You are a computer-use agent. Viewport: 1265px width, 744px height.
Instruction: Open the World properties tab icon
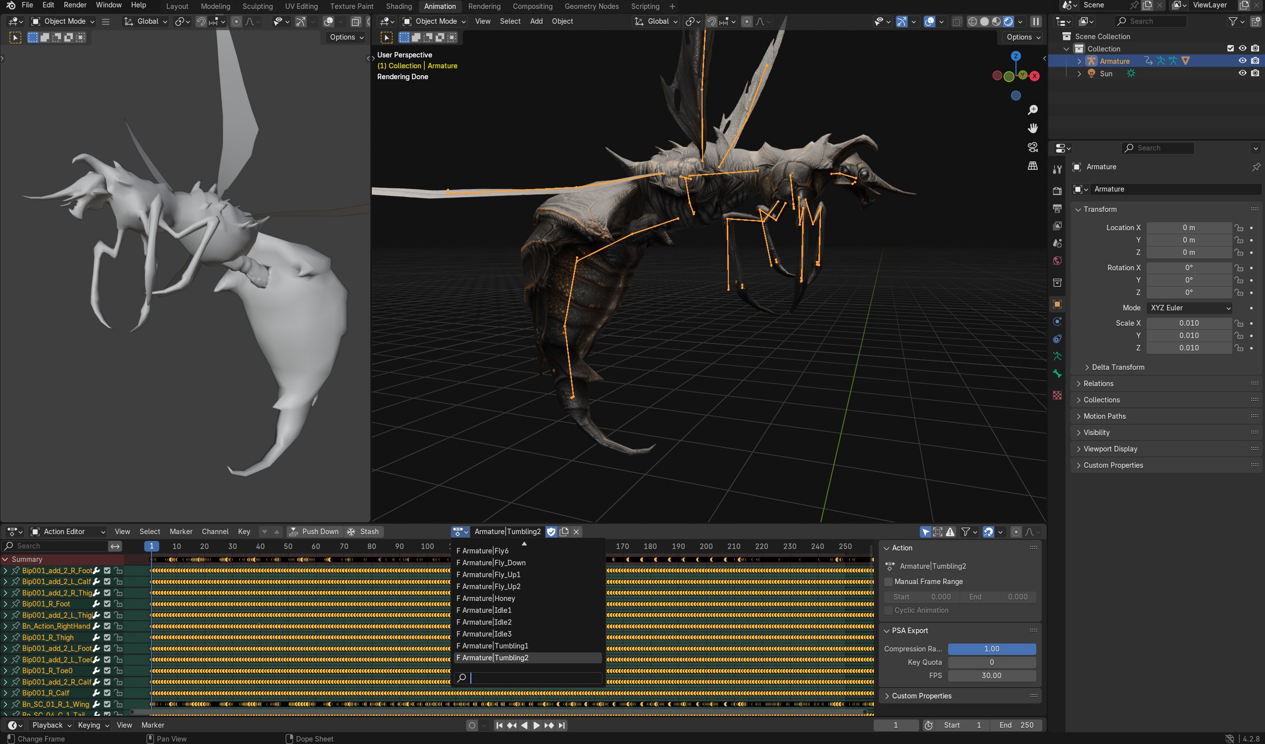coord(1057,260)
